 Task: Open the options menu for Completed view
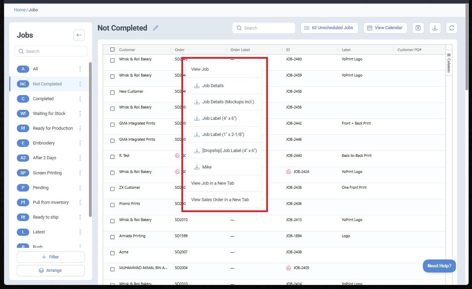pos(80,99)
